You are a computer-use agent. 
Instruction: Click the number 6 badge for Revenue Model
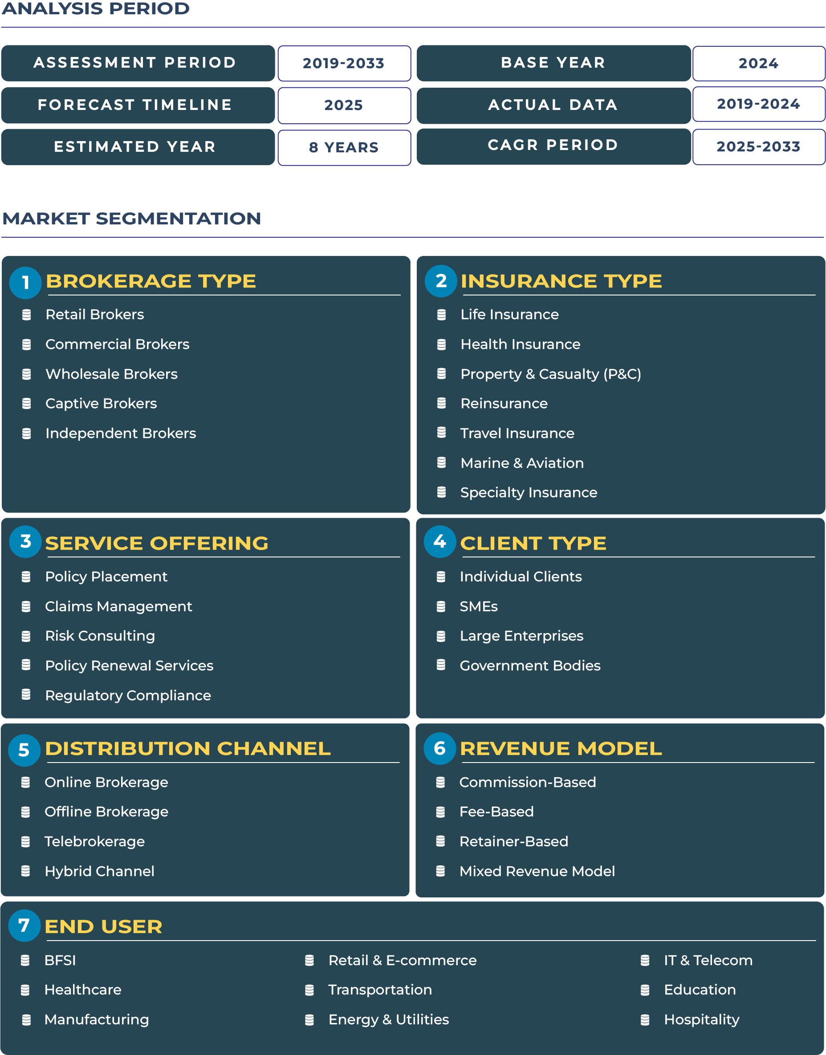440,748
